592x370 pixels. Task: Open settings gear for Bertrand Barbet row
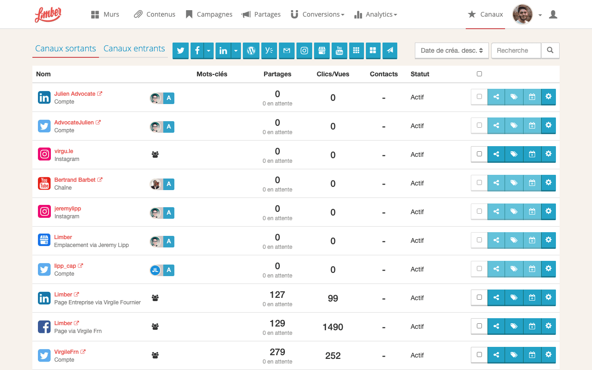(x=549, y=183)
